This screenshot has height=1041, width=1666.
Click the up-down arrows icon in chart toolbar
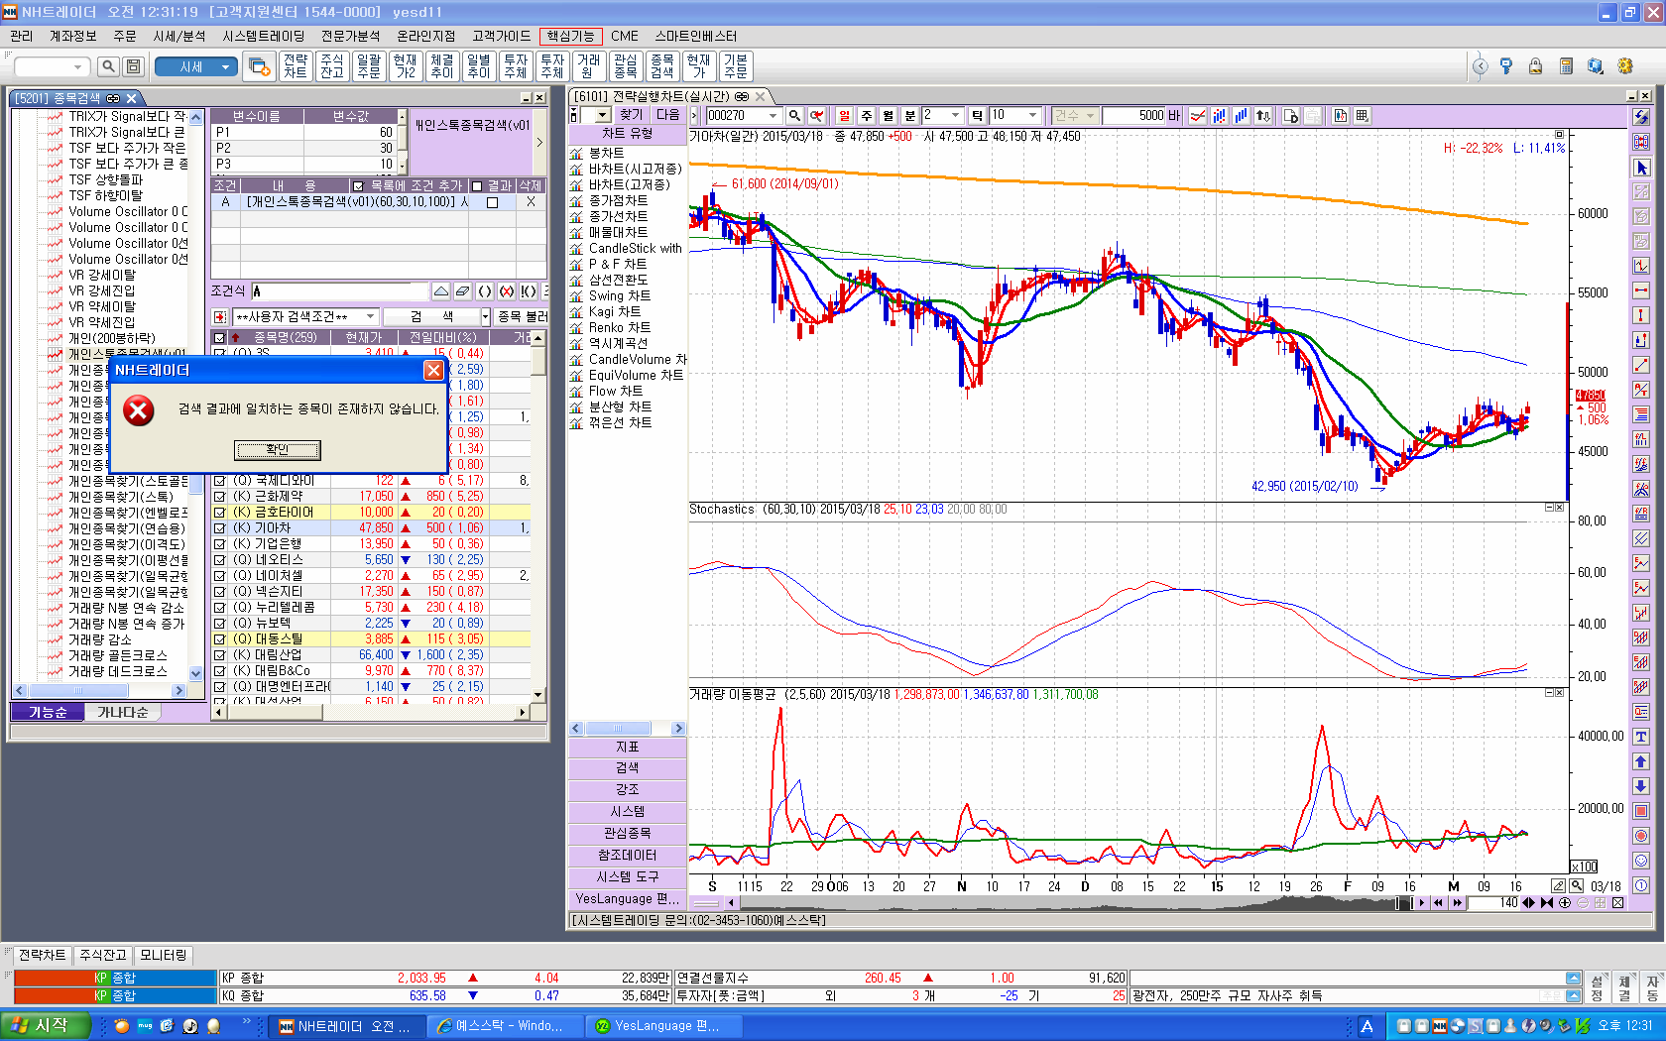click(x=1263, y=116)
